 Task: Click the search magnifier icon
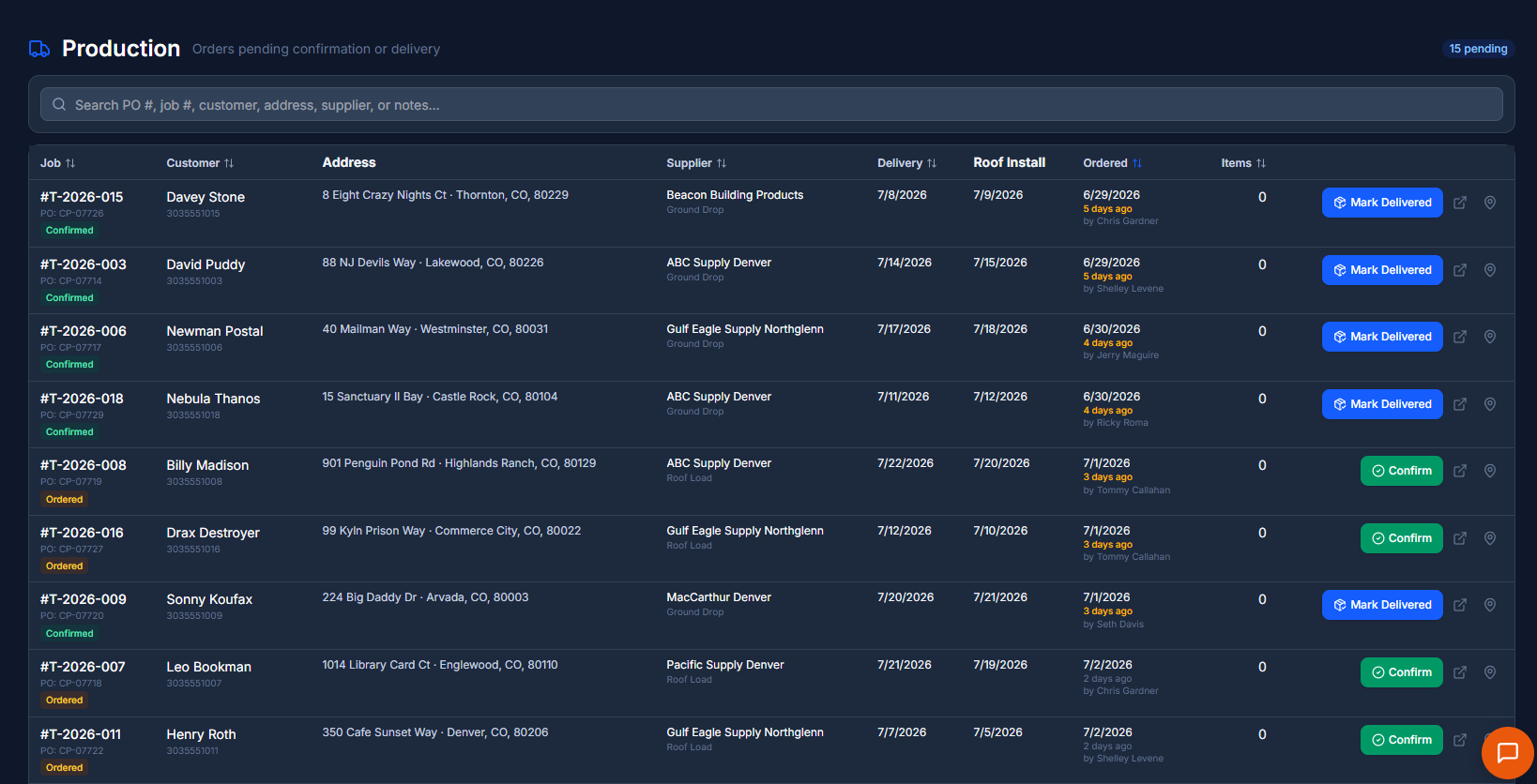(x=59, y=104)
